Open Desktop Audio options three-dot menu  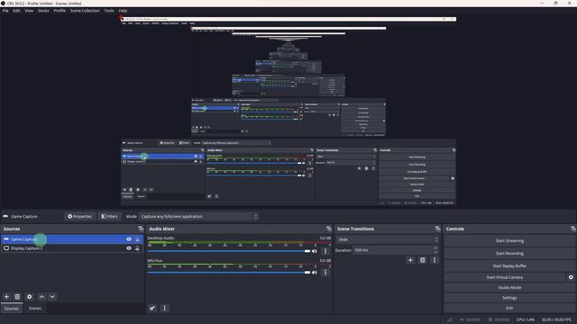point(325,251)
